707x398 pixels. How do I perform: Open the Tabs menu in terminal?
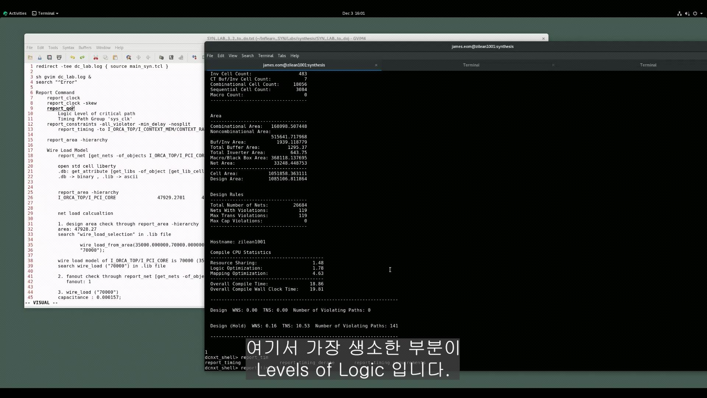click(282, 56)
